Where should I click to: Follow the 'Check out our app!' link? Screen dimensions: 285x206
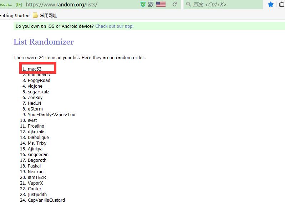coord(114,26)
